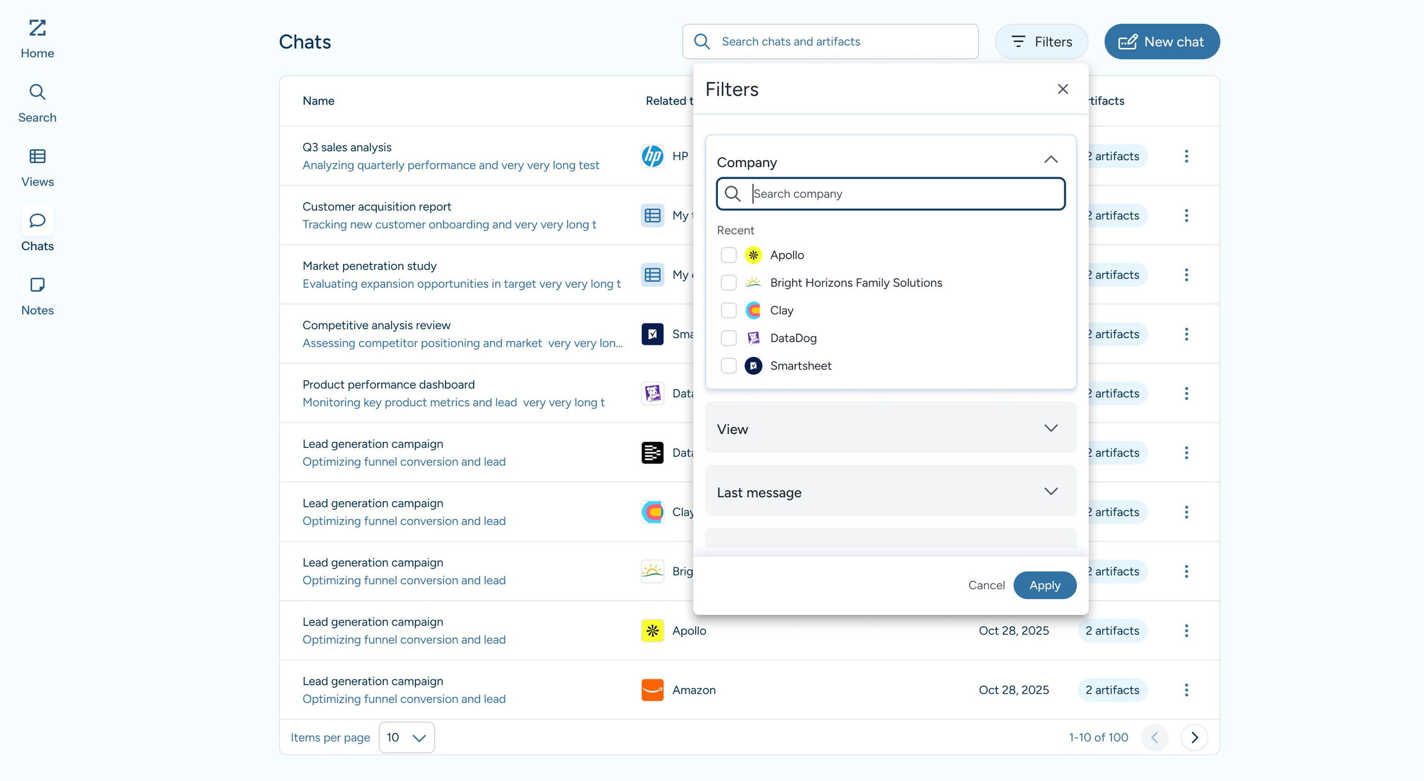Image resolution: width=1424 pixels, height=781 pixels.
Task: Close the Filters panel
Action: 1063,89
